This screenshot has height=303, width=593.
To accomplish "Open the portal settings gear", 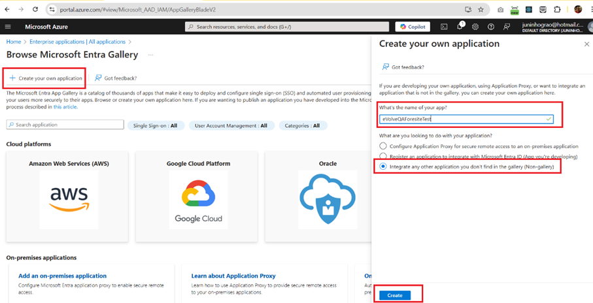I will pos(475,27).
